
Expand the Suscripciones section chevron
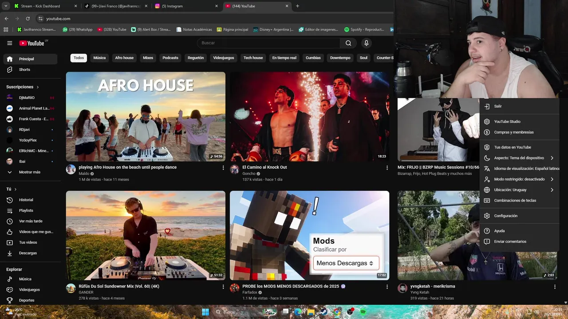tap(38, 87)
